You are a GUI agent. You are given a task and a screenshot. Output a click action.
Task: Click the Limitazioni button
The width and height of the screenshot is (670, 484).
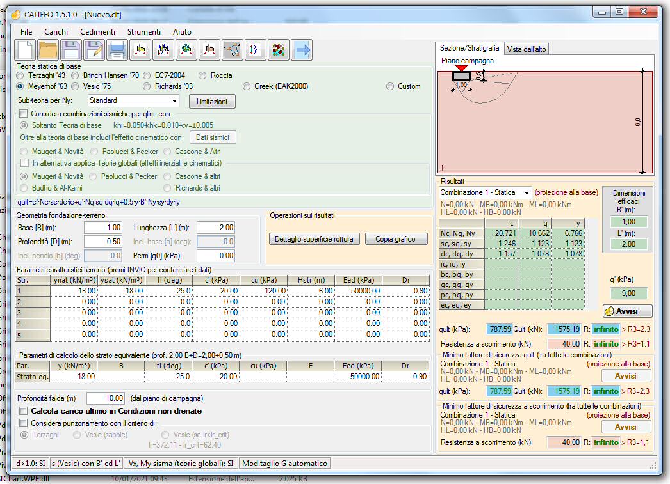[212, 102]
